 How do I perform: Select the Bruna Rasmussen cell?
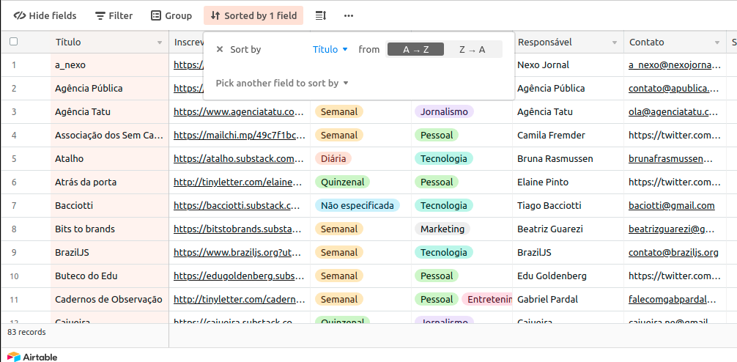[568, 159]
